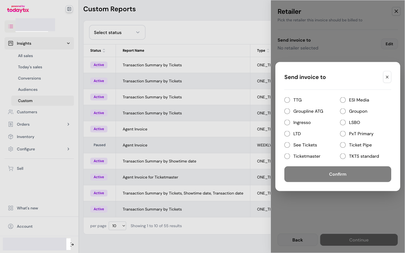
Task: Click the Configure gear icon
Action: (11, 149)
